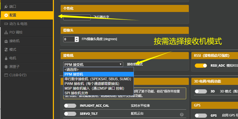238x119 pixels.
Task: Increase FPV camera angle with up arrow
Action: 77,38
